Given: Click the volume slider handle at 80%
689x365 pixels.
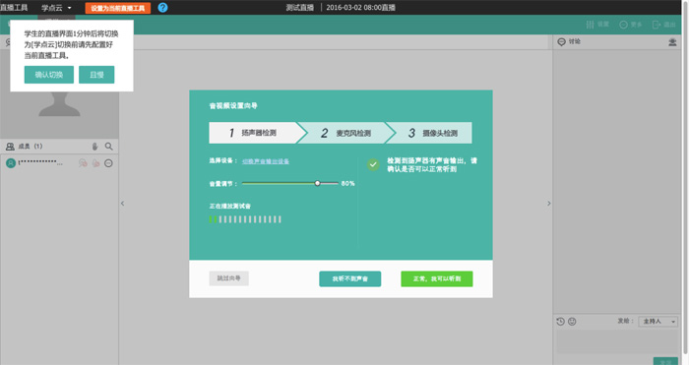Looking at the screenshot, I should tap(317, 183).
